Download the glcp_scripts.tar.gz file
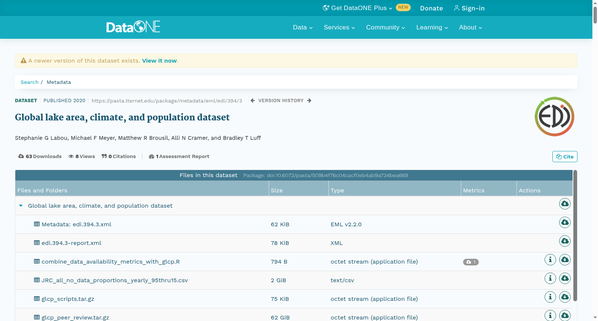This screenshot has width=598, height=321. 565,297
